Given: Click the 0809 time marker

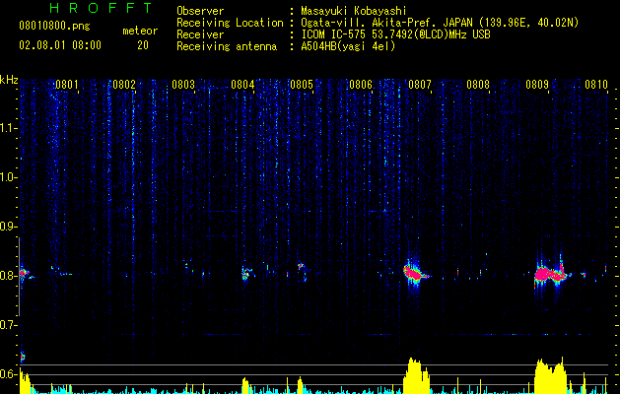Looking at the screenshot, I should tap(537, 85).
